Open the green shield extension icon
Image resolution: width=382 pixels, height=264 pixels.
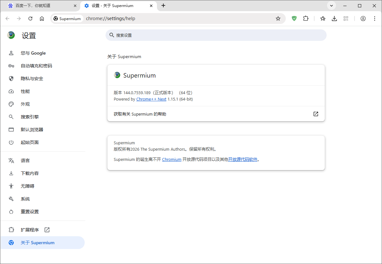click(294, 19)
